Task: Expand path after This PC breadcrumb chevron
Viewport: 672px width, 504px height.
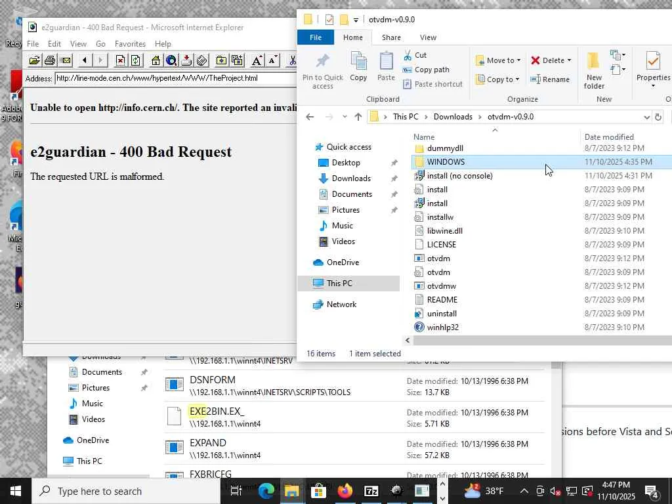Action: pyautogui.click(x=426, y=117)
